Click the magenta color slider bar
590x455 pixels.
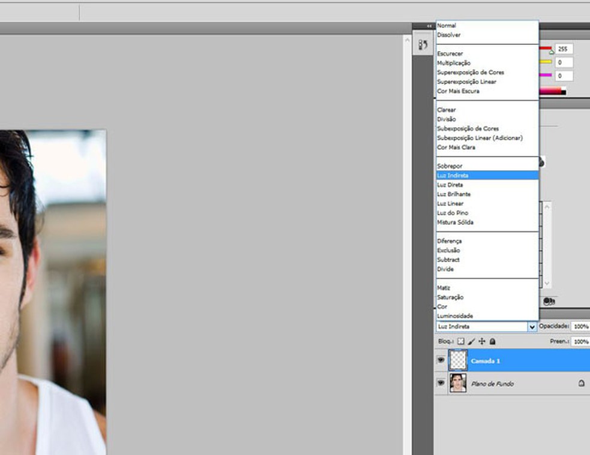click(x=546, y=75)
